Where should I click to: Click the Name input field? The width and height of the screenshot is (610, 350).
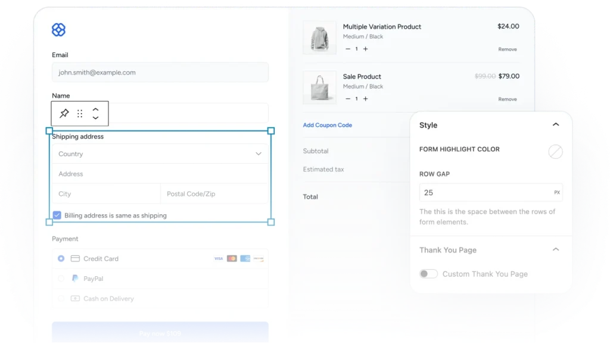[x=160, y=113]
